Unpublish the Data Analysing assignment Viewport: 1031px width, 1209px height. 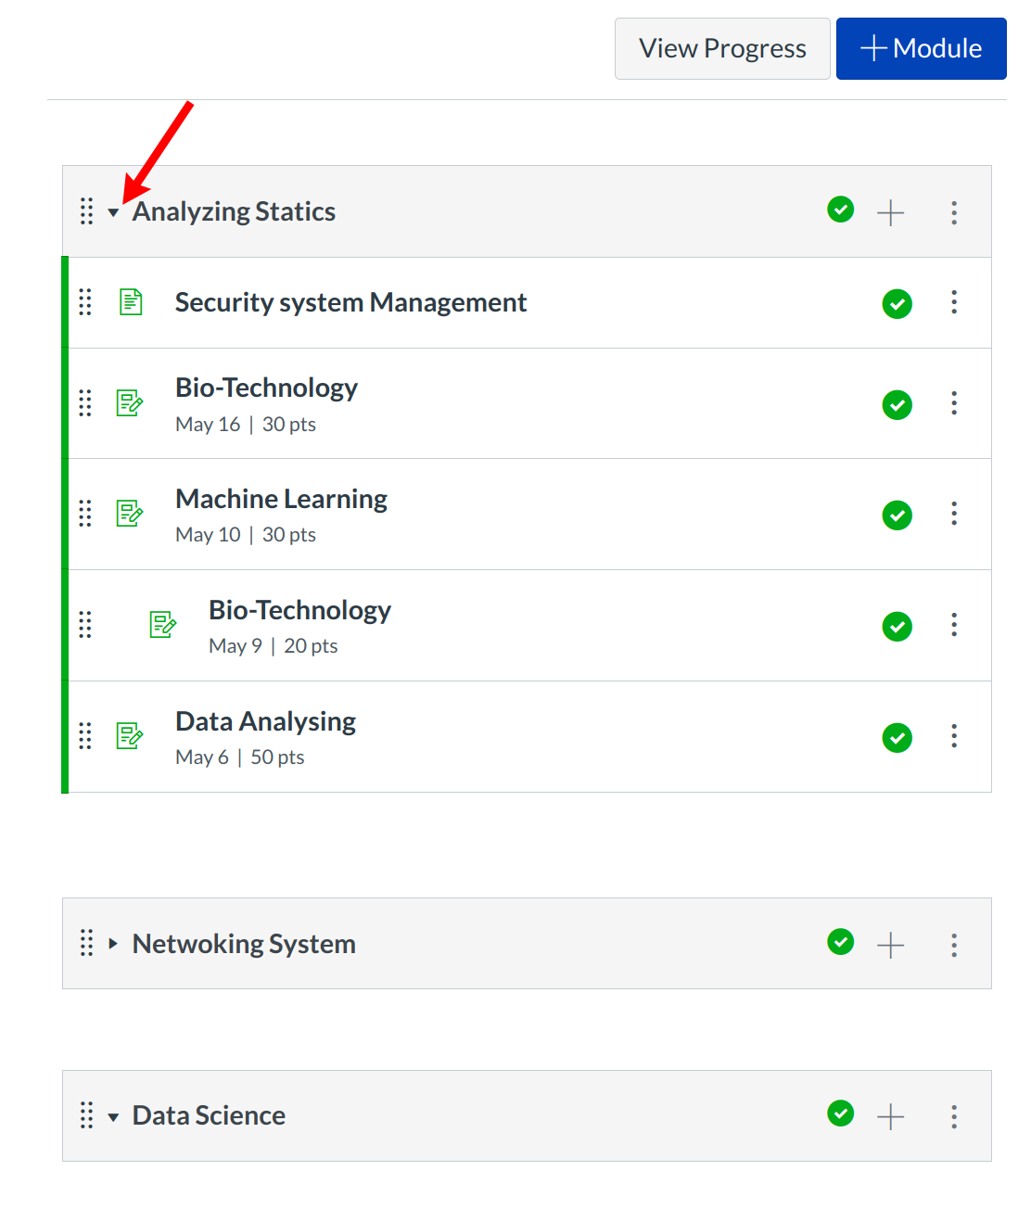click(897, 738)
